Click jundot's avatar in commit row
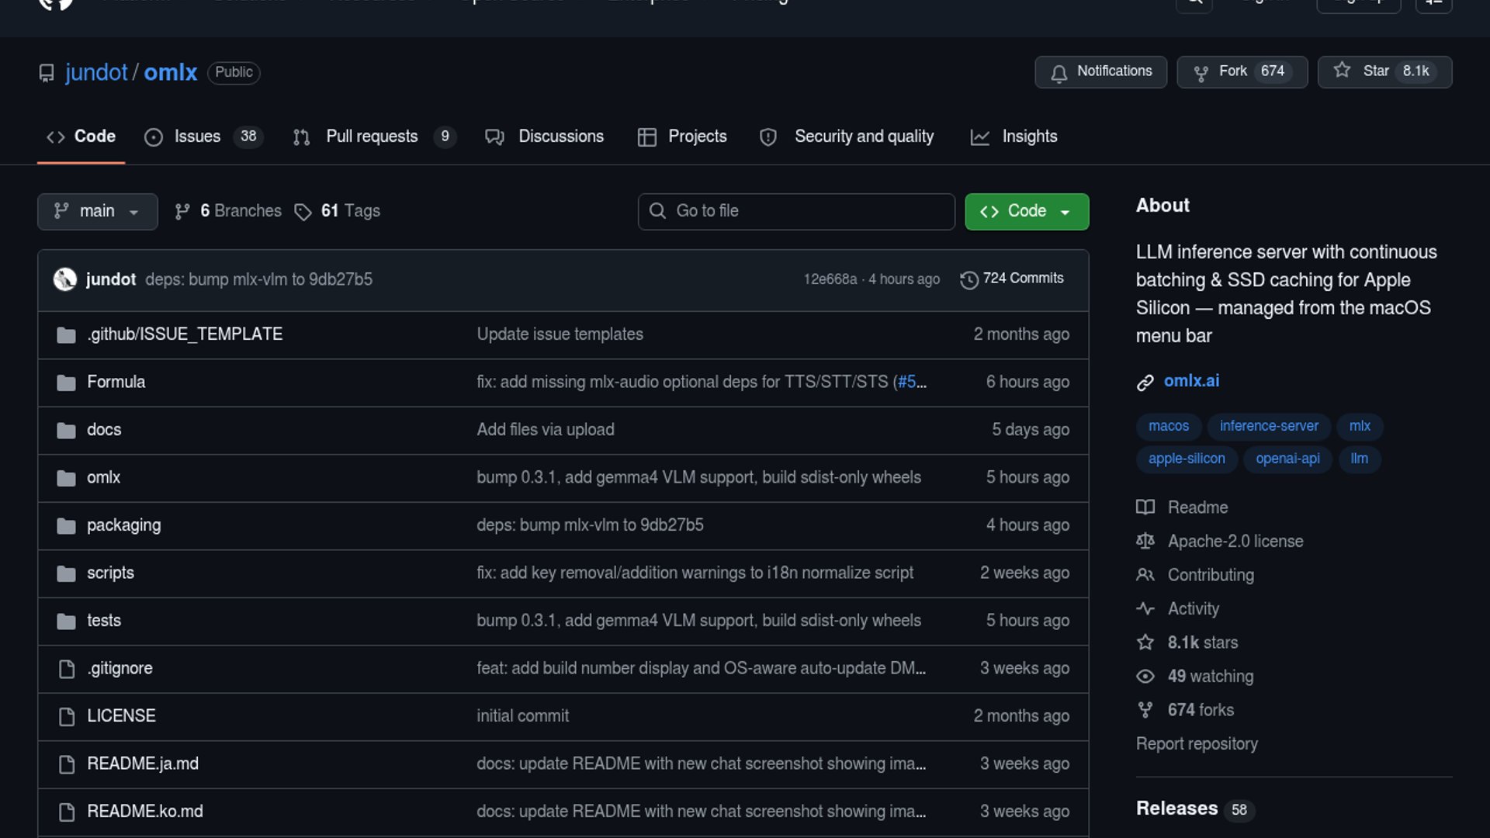 pos(65,279)
